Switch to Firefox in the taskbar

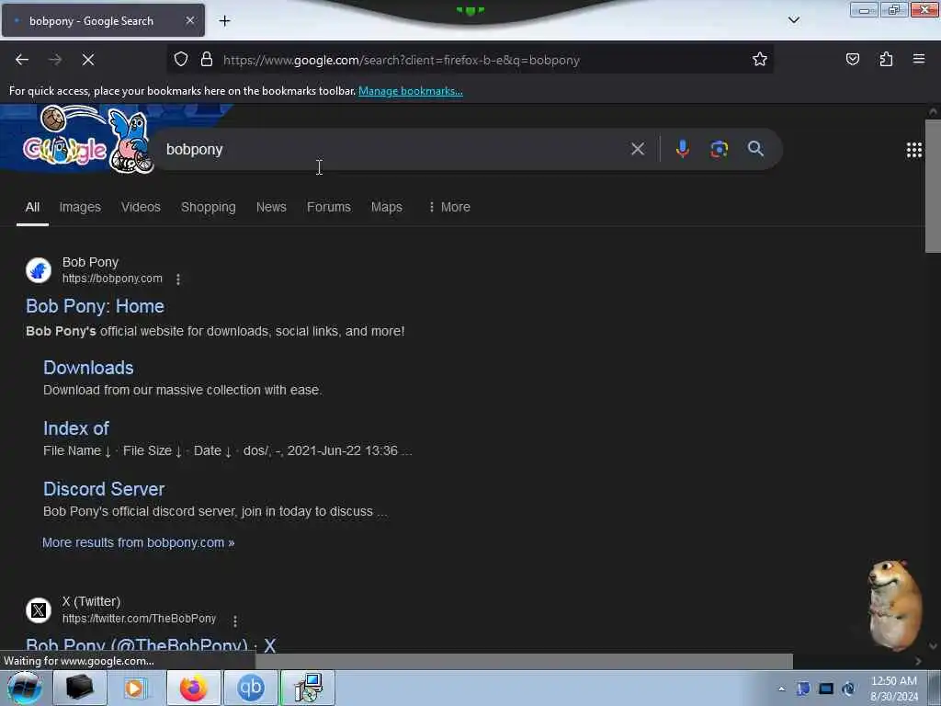[x=193, y=688]
